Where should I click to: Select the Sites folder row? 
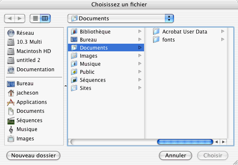pos(106,88)
